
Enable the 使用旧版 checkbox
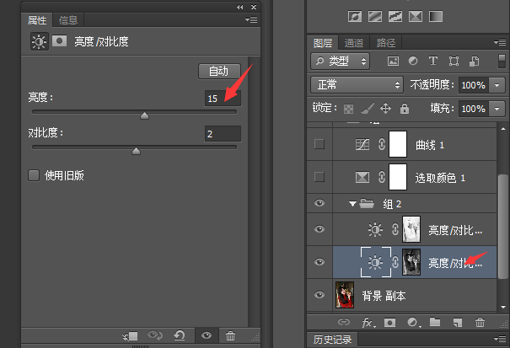(34, 175)
